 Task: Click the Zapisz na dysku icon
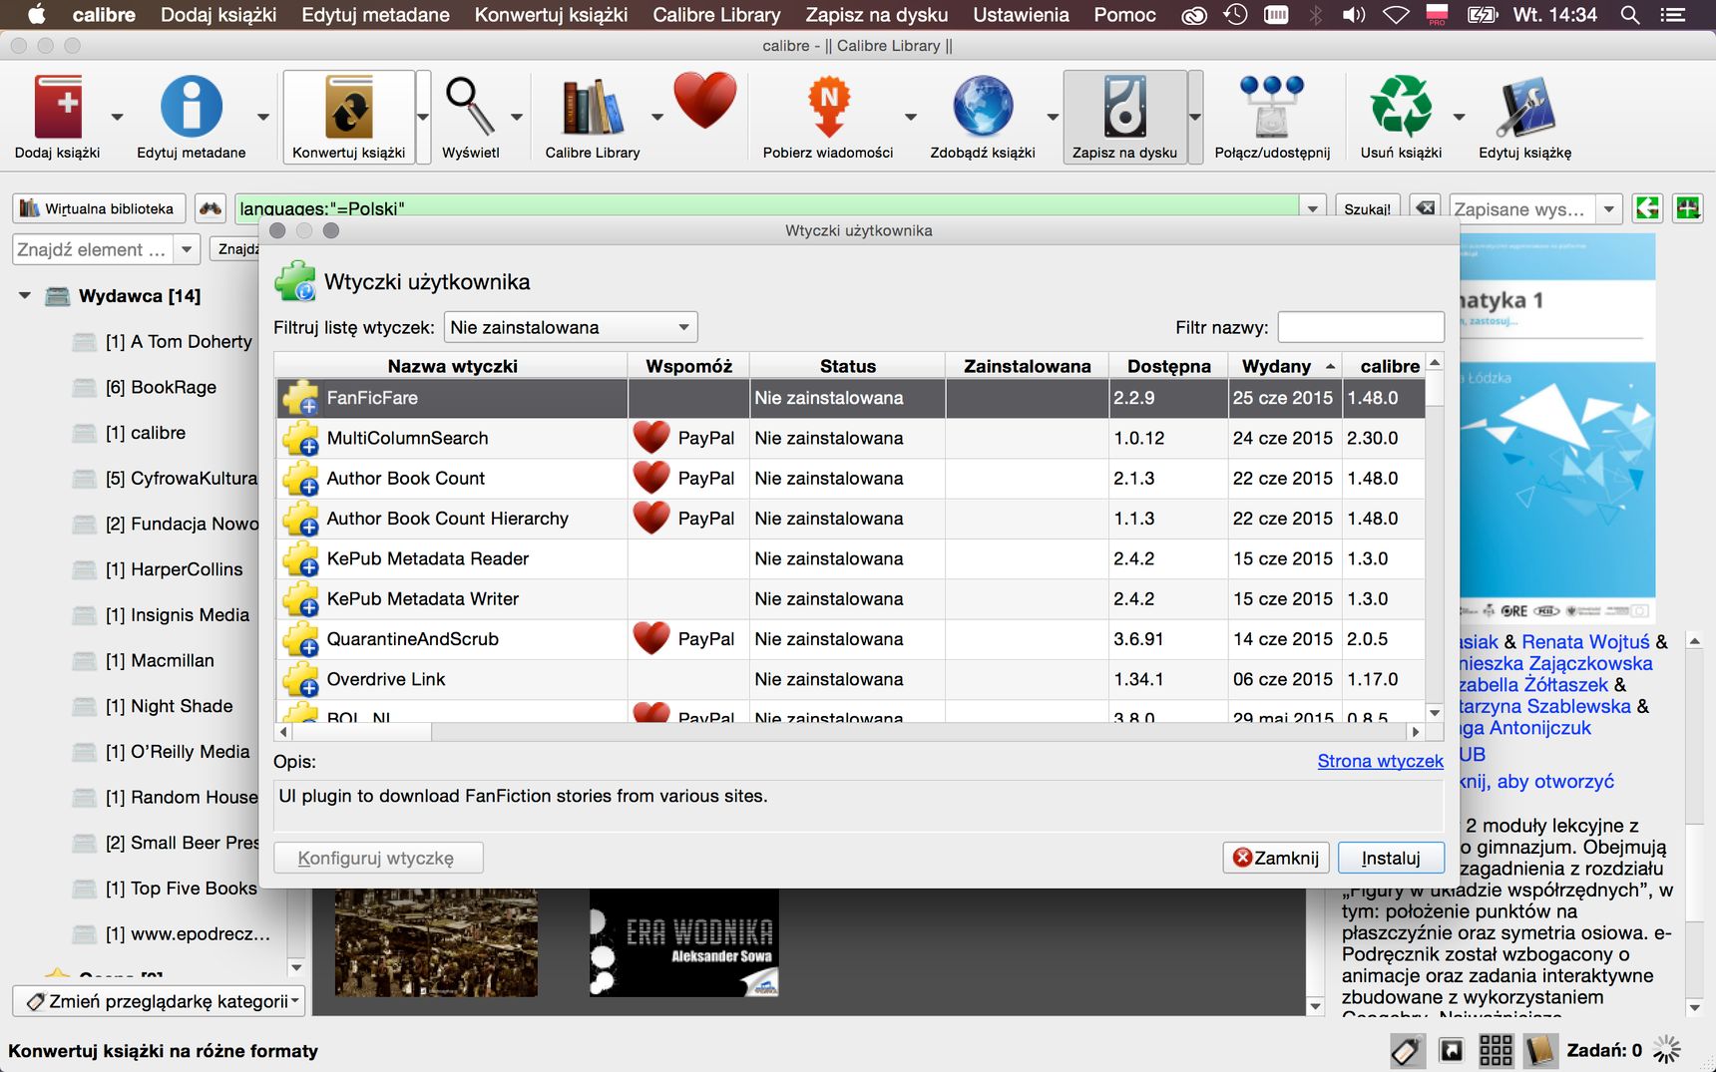1124,107
